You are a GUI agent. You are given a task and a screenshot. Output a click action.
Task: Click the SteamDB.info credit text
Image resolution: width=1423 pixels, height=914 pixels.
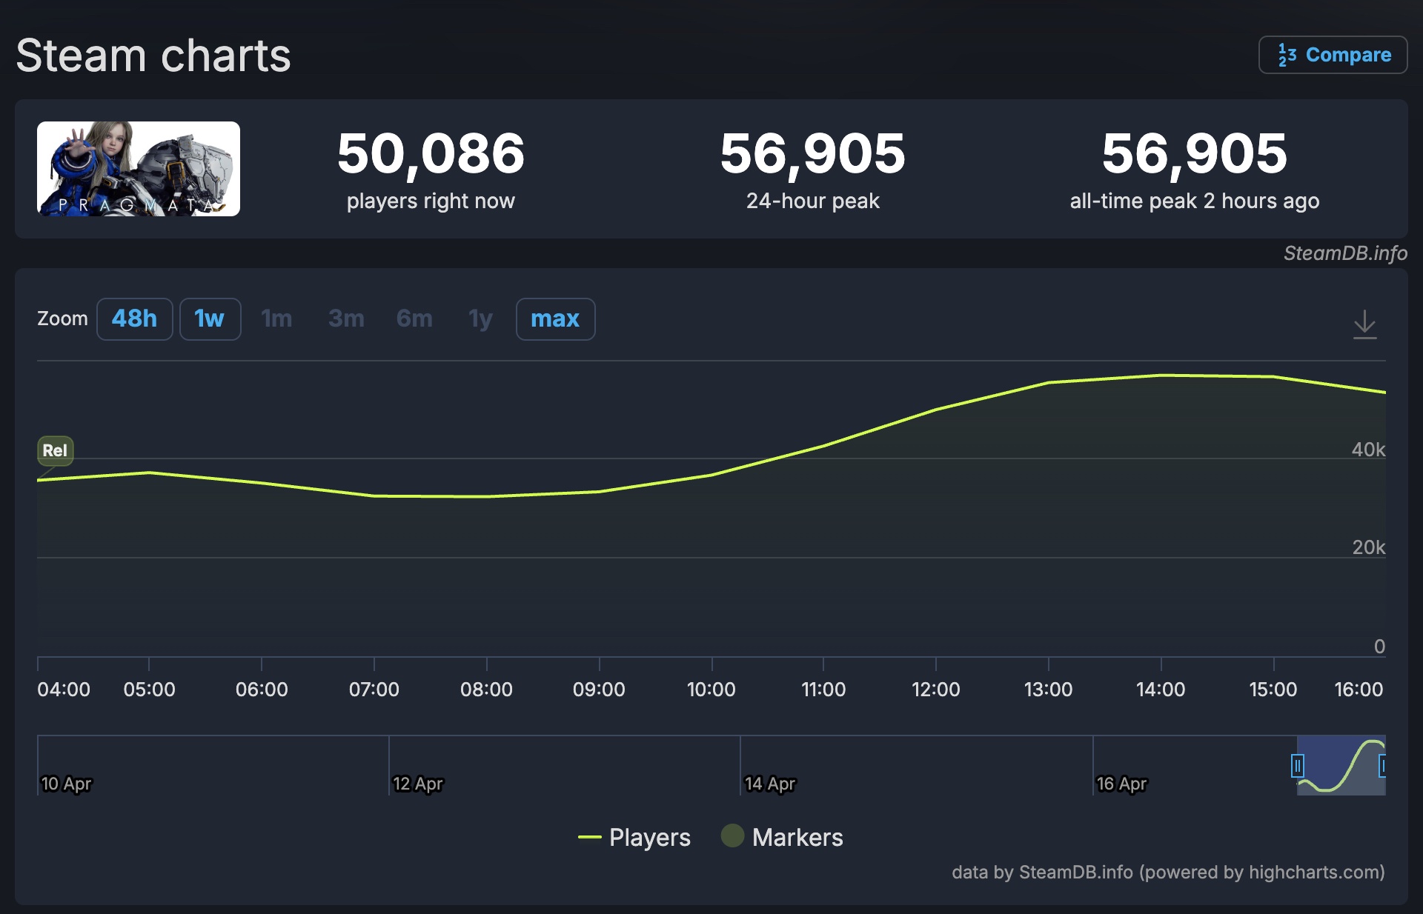1345,253
